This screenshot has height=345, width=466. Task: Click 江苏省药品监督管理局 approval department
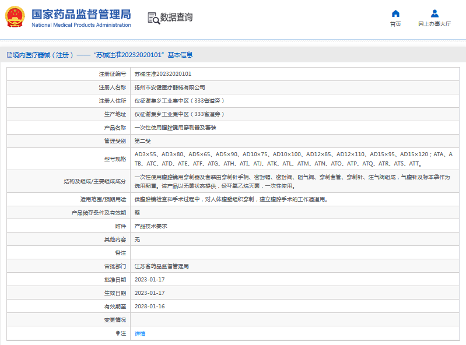click(162, 266)
